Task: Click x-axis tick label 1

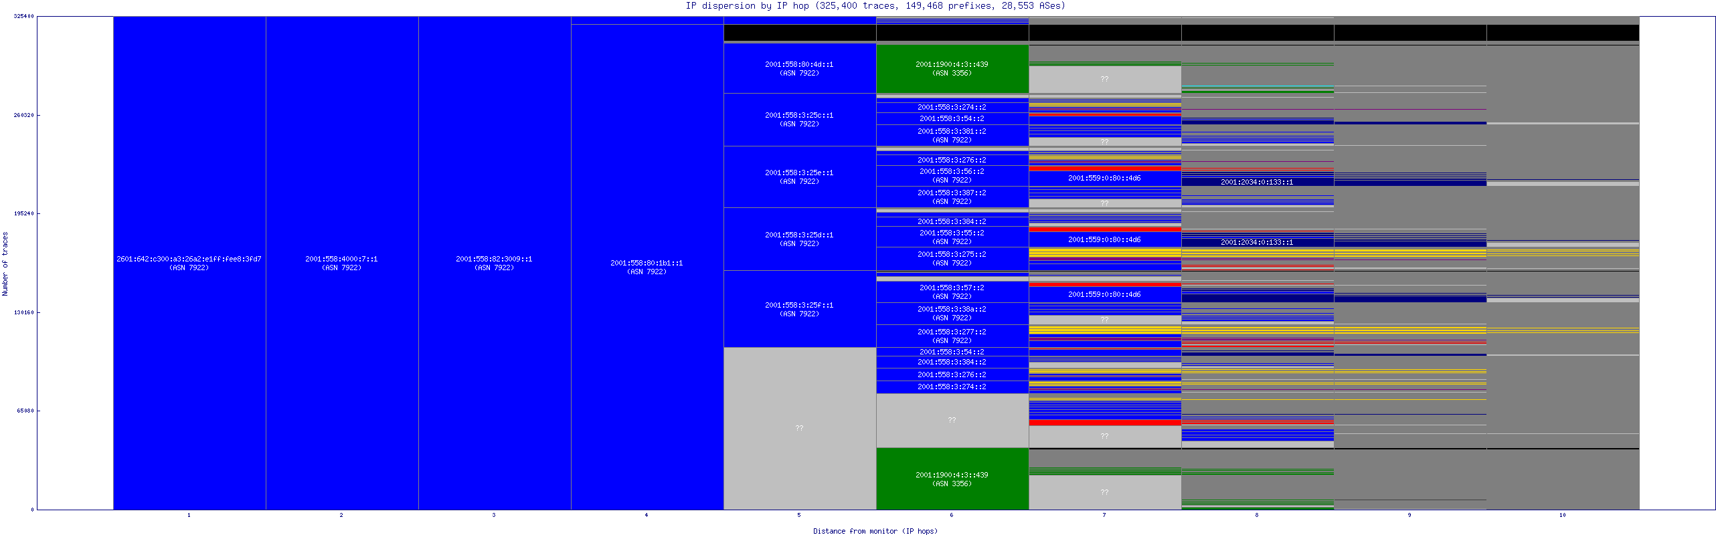Action: (189, 515)
